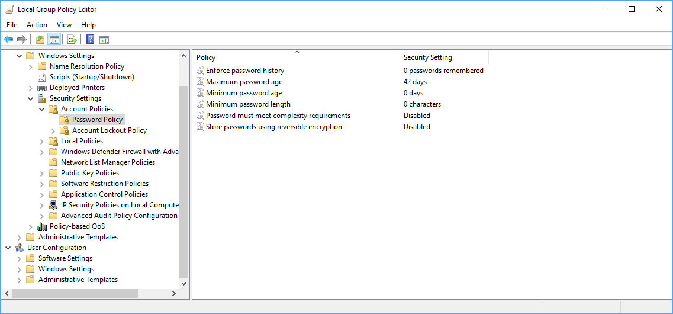Select Password must meet complexity requirements
The height and width of the screenshot is (314, 673).
(278, 115)
